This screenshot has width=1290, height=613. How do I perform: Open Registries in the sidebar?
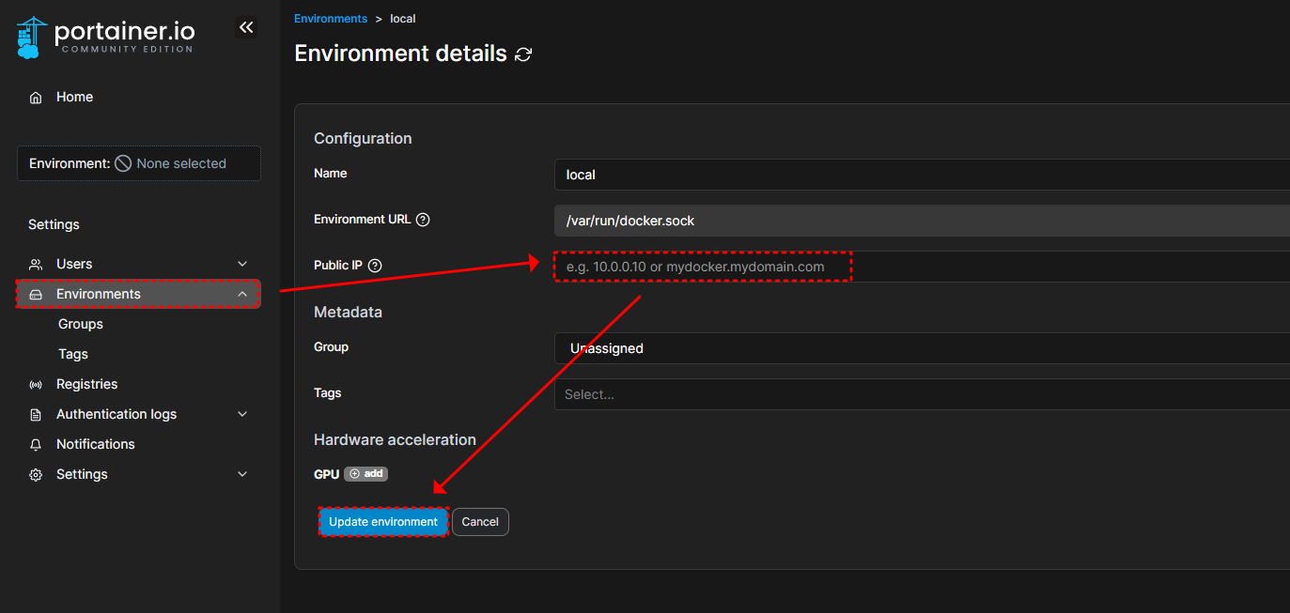139,385
